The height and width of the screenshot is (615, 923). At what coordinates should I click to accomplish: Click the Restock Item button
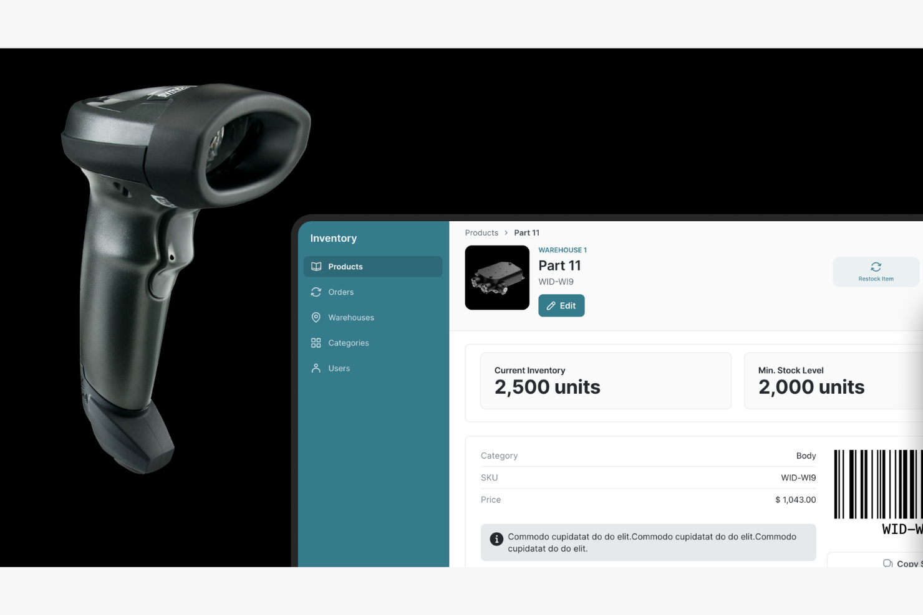click(876, 271)
